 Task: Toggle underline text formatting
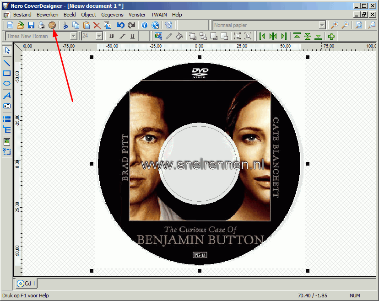(132, 36)
